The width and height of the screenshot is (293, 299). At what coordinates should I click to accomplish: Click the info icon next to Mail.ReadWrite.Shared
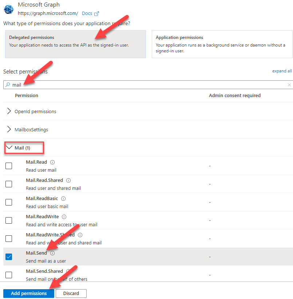[80, 235]
